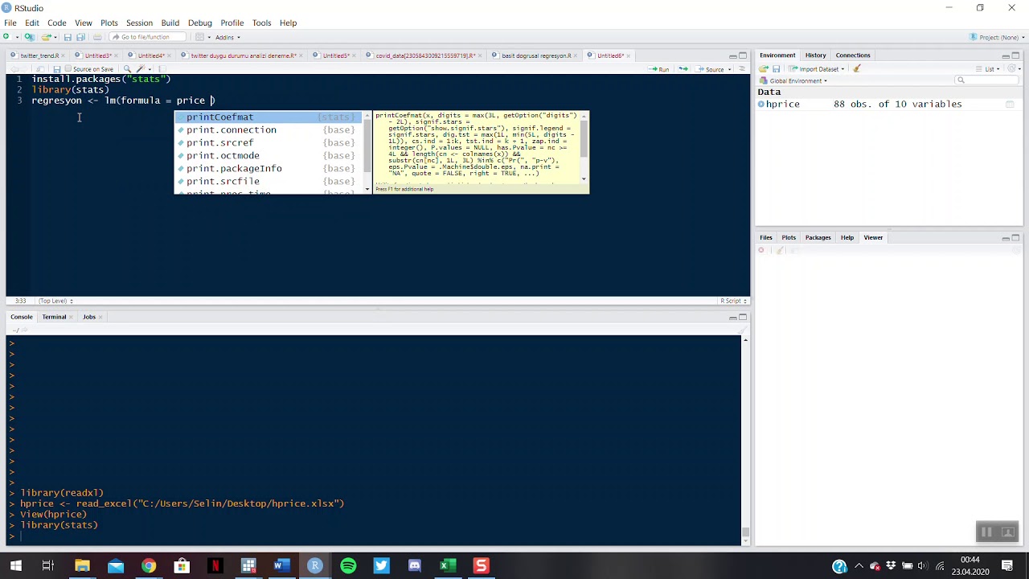Create a new file with the plus icon
The image size is (1029, 579).
[x=6, y=37]
